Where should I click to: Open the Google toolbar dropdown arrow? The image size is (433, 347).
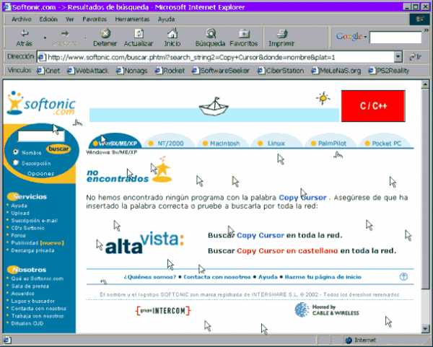[365, 37]
